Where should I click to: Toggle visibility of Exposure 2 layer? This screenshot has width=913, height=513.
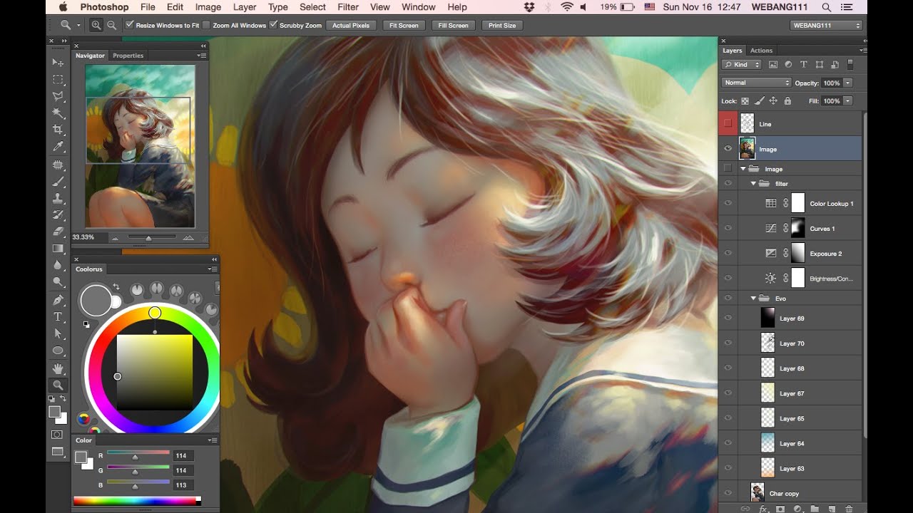728,253
